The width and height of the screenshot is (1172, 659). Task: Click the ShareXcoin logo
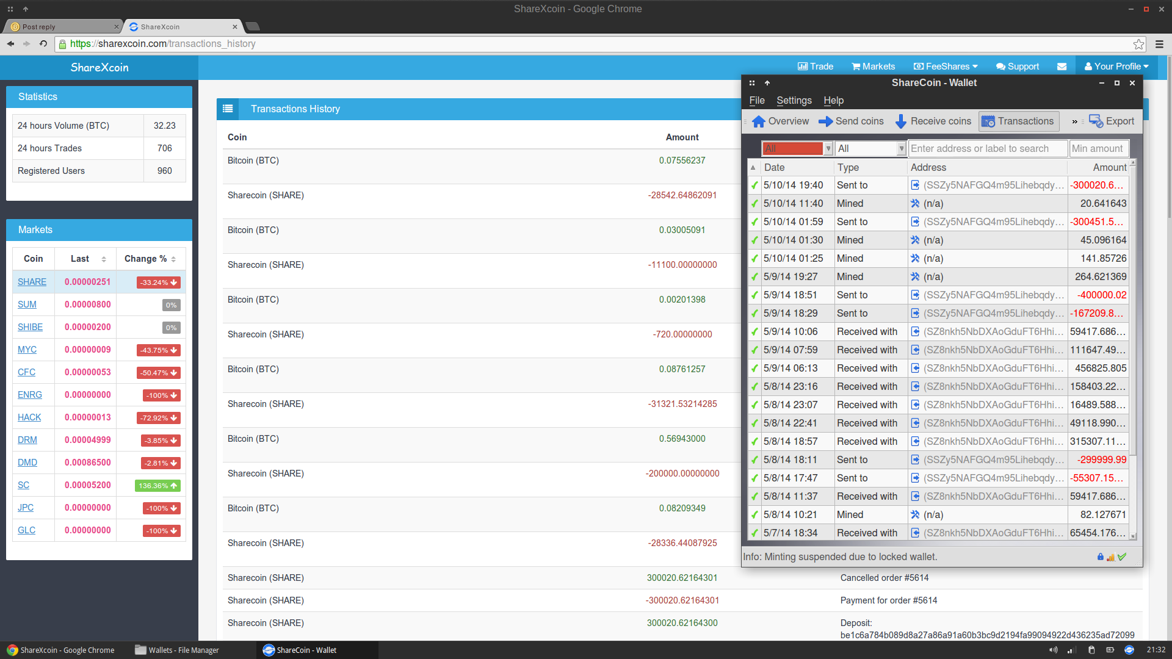[x=99, y=68]
